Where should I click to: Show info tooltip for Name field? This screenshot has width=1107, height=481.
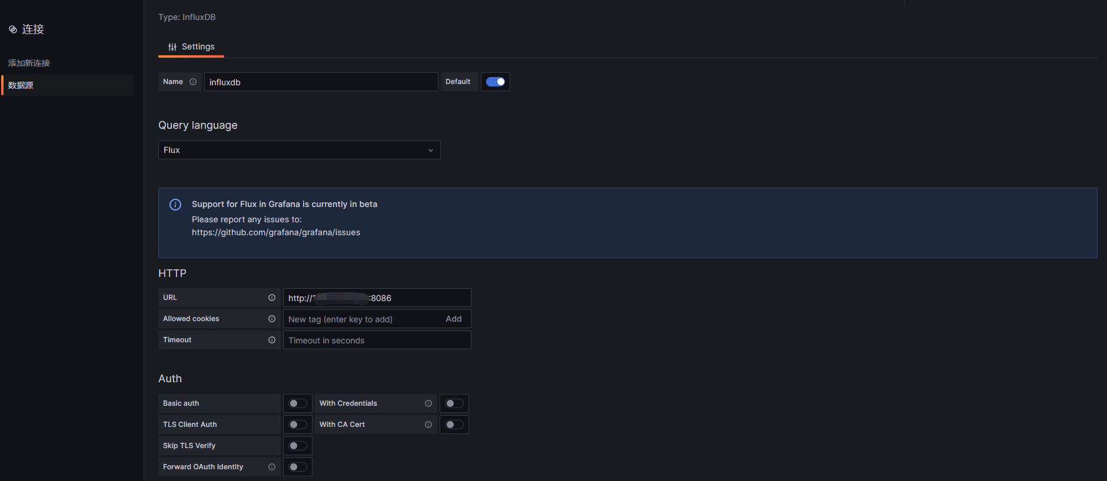(x=193, y=82)
